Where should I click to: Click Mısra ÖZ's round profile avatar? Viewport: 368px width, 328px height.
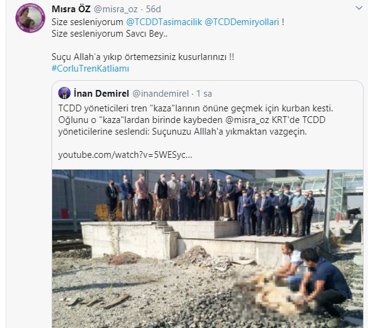point(30,18)
